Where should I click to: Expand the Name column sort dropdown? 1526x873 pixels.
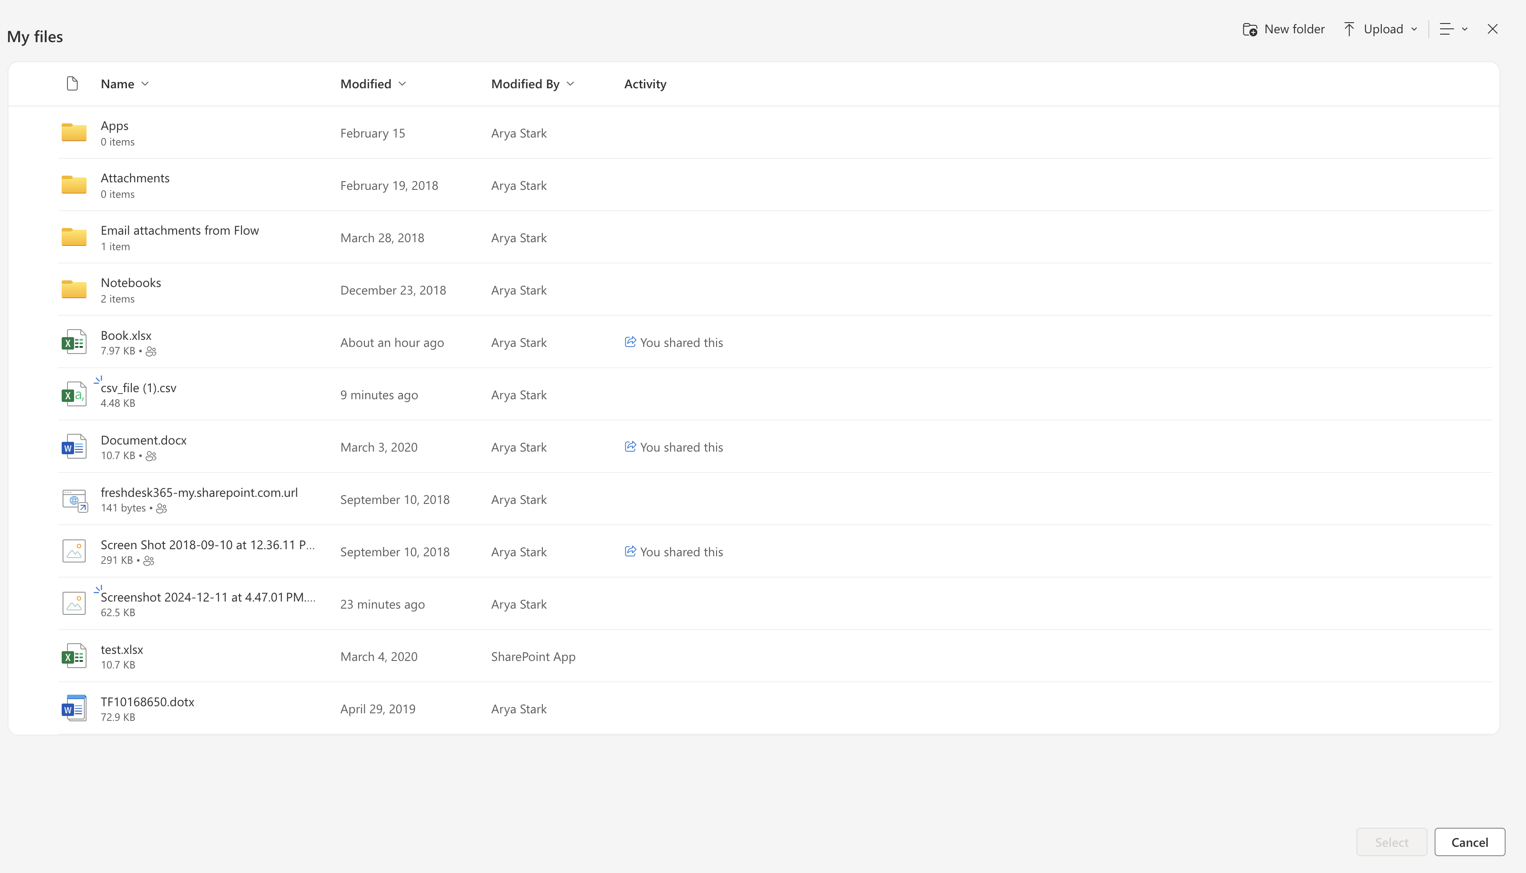coord(145,84)
